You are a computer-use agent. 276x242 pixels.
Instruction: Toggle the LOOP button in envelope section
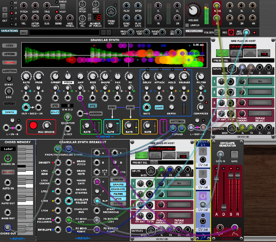click(159, 107)
